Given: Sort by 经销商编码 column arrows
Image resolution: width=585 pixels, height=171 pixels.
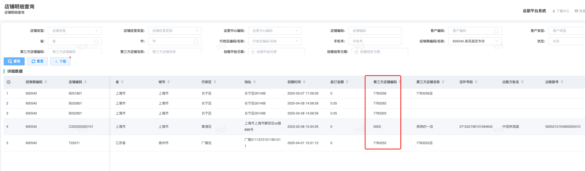Looking at the screenshot, I should (x=46, y=82).
